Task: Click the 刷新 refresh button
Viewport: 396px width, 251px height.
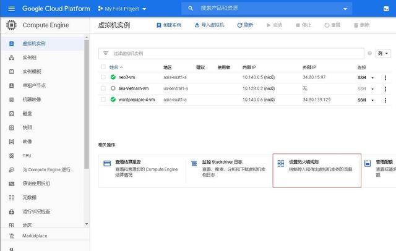Action: click(x=245, y=25)
